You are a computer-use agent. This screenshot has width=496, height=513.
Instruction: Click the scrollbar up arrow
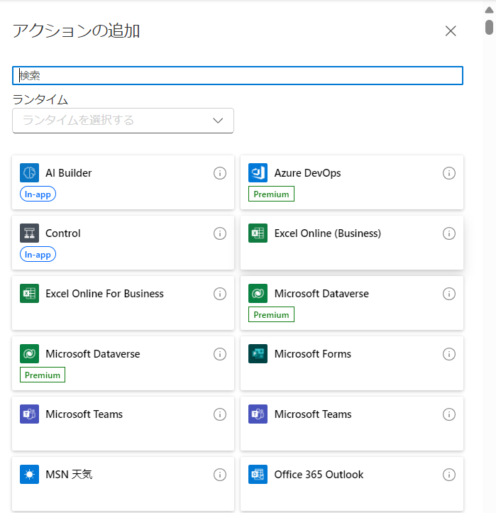[489, 10]
